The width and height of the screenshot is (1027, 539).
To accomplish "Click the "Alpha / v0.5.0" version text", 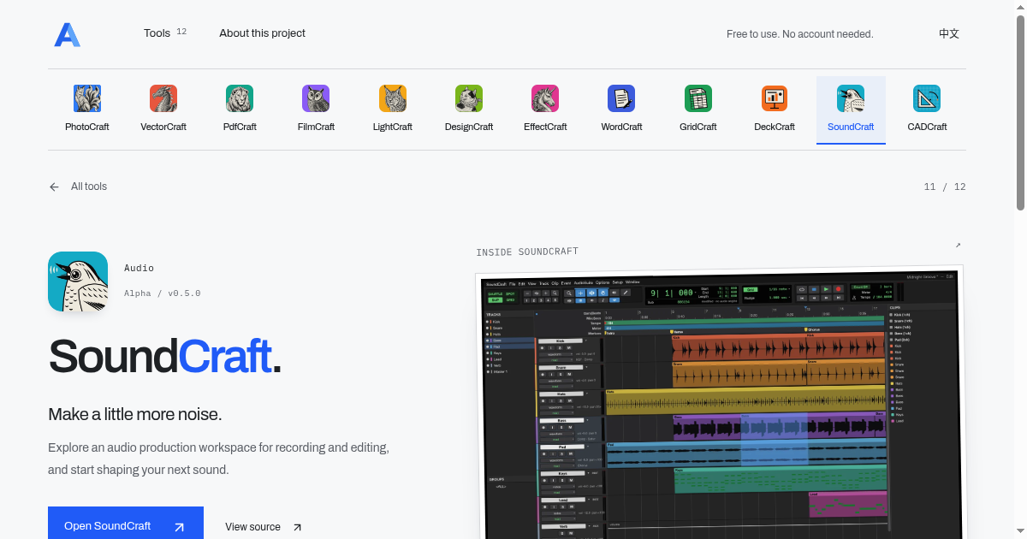I will tap(163, 293).
